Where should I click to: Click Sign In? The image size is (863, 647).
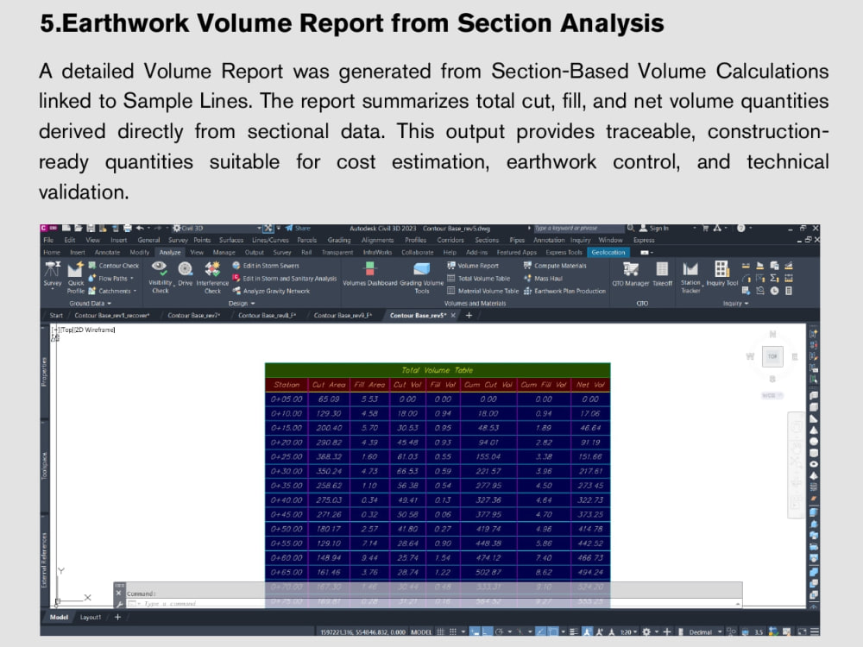pos(654,228)
